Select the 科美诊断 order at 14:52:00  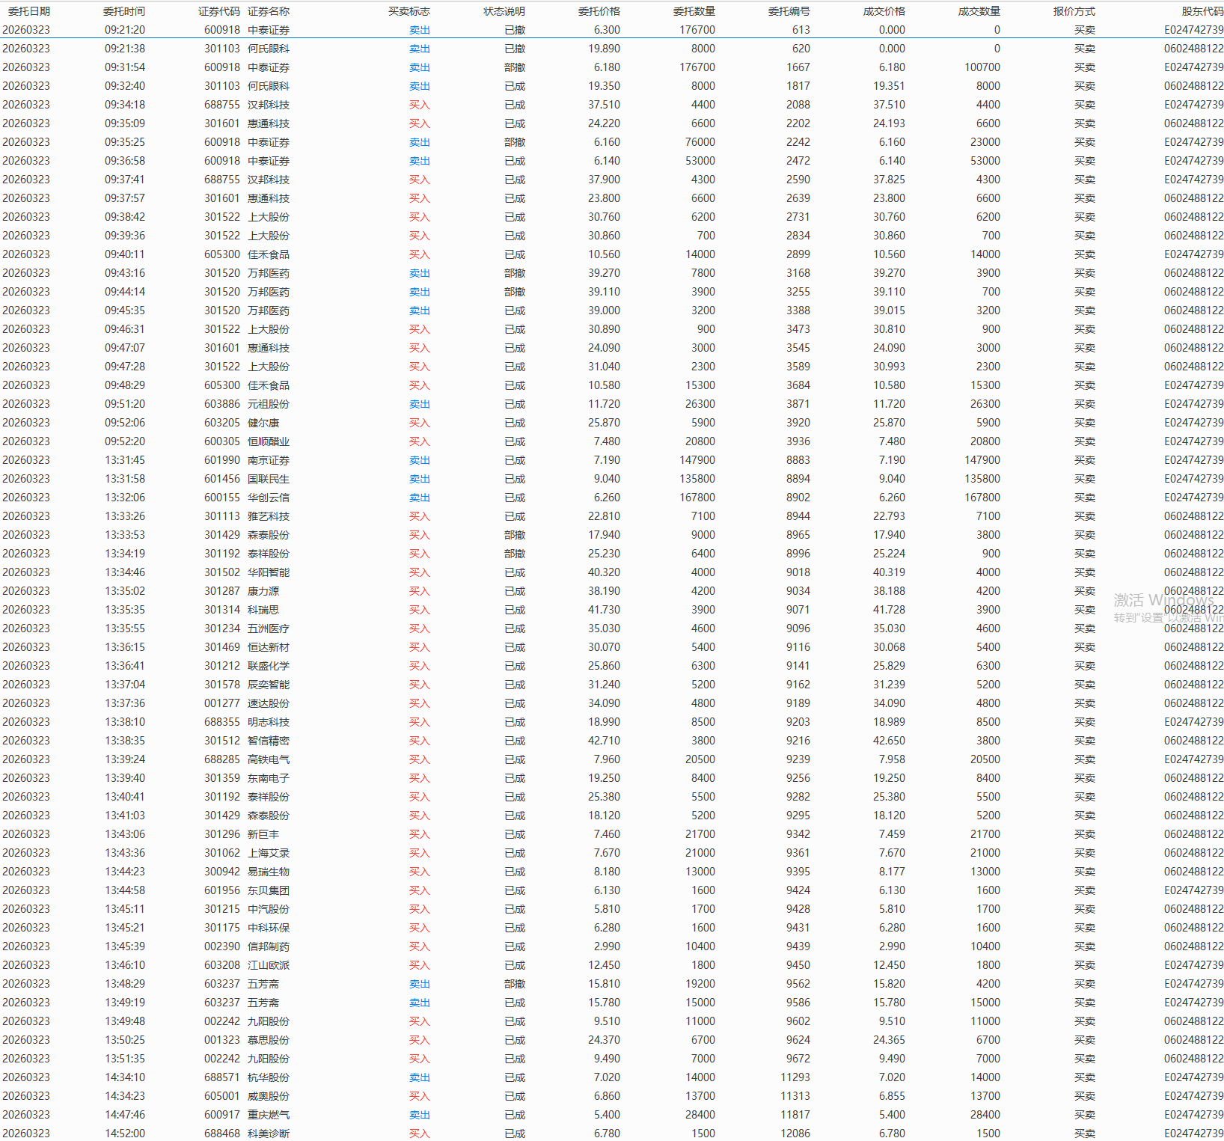point(269,1134)
